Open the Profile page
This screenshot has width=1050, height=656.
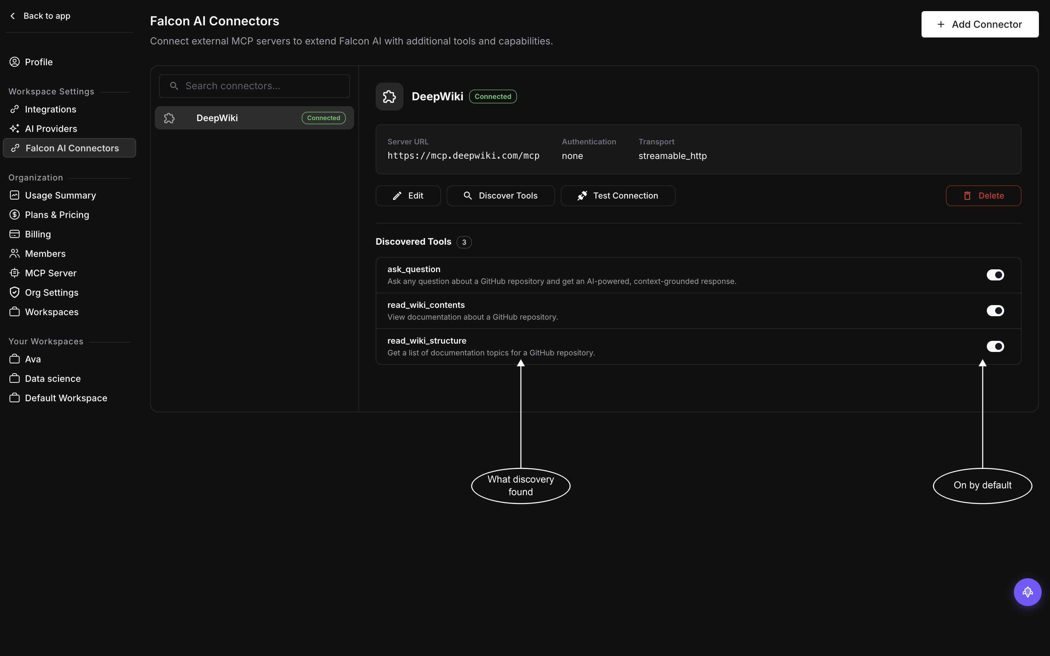(x=69, y=62)
